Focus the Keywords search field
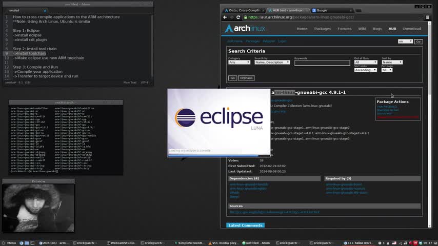438x246 pixels. coord(322,63)
